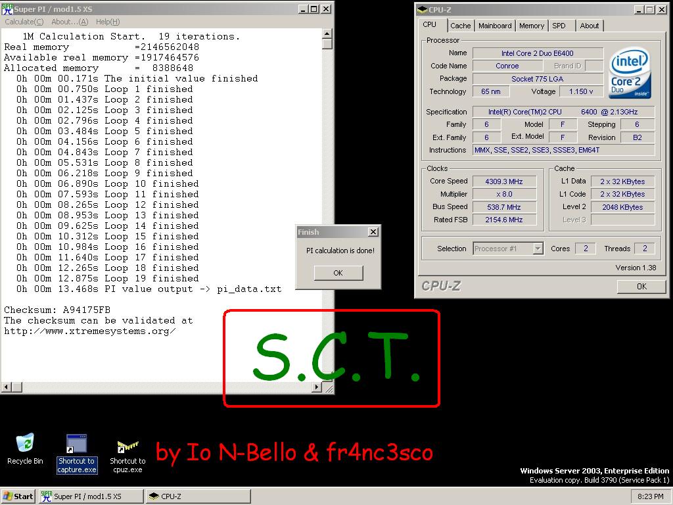Image resolution: width=673 pixels, height=505 pixels.
Task: Select the Shortcut to cpuz.exe icon
Action: coord(128,456)
